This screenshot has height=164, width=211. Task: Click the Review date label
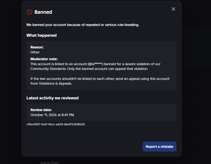pos(41,110)
